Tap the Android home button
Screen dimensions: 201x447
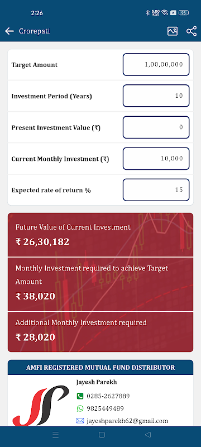click(102, 435)
